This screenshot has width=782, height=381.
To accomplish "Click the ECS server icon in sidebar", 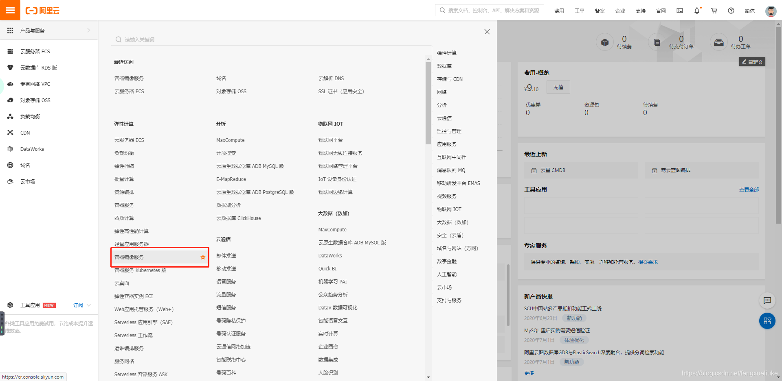I will click(x=10, y=51).
